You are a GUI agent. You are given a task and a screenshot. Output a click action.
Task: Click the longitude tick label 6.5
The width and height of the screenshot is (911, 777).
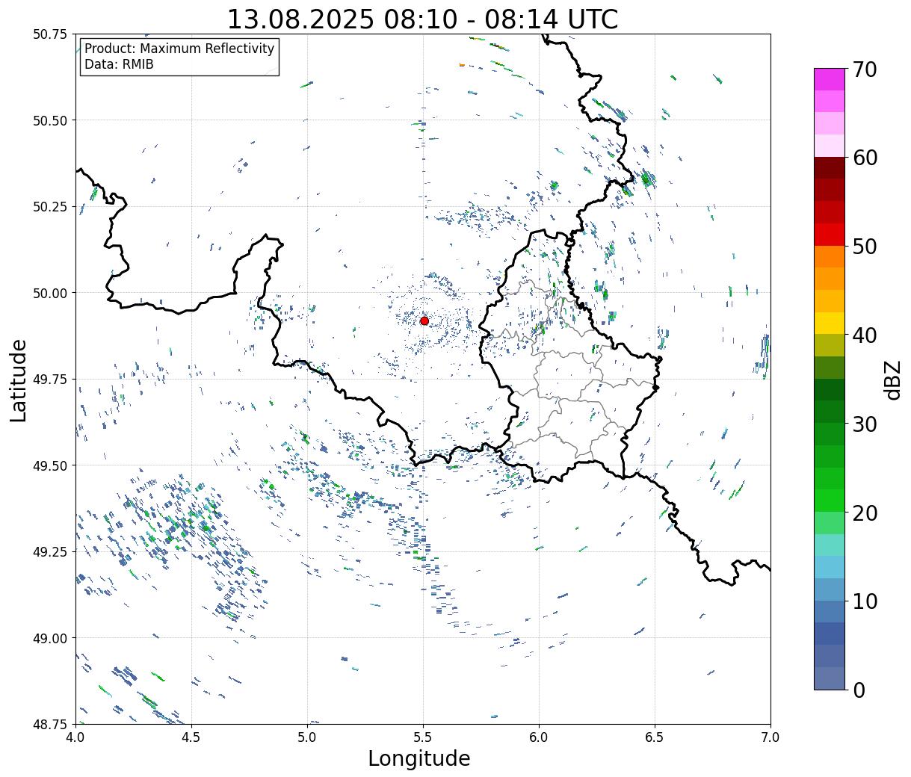(655, 737)
